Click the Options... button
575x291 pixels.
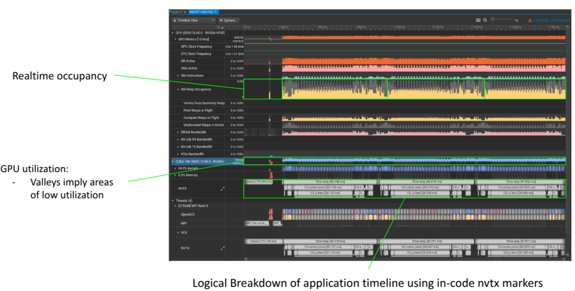pos(230,20)
